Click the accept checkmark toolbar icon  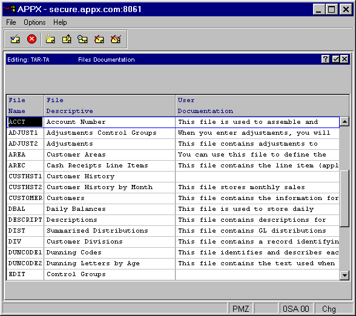click(15, 39)
